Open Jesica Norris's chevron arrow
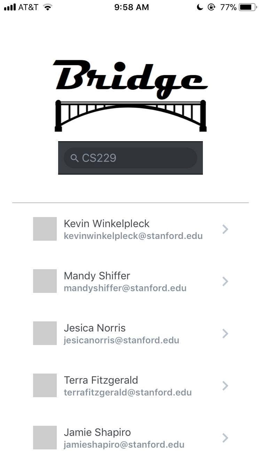Image resolution: width=261 pixels, height=464 pixels. pyautogui.click(x=225, y=334)
